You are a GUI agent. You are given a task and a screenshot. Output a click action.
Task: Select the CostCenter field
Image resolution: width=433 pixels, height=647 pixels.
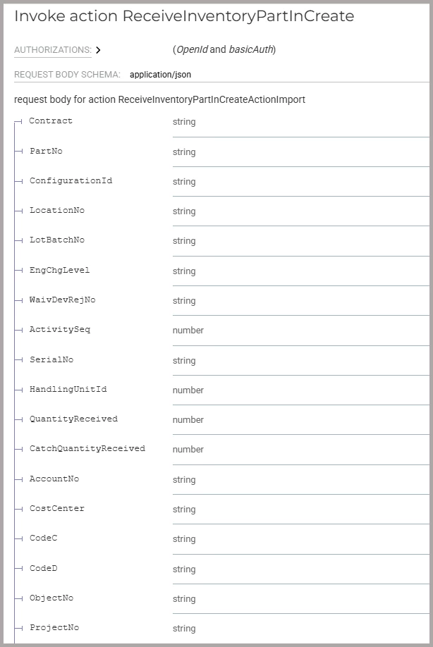click(56, 509)
